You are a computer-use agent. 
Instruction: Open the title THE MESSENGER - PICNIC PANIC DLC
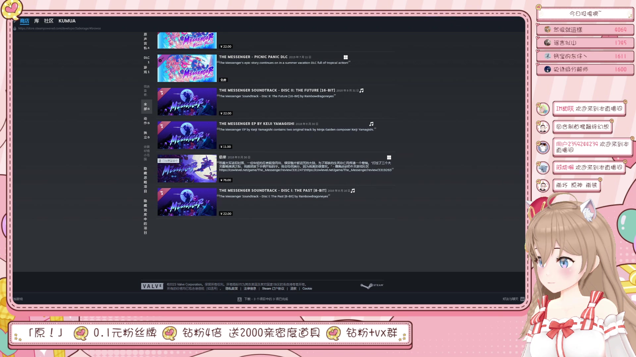[x=253, y=57]
